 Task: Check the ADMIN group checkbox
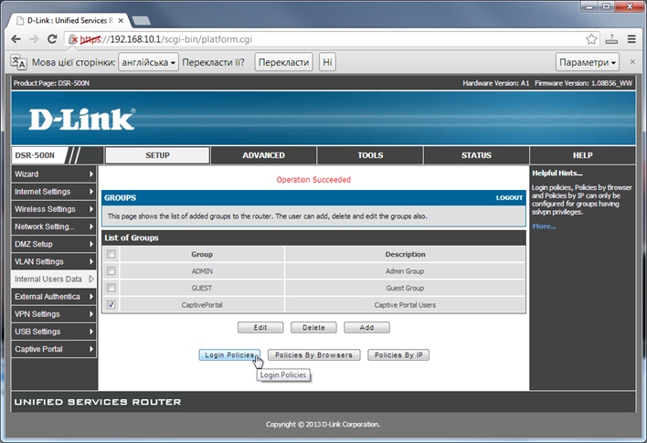pos(111,271)
